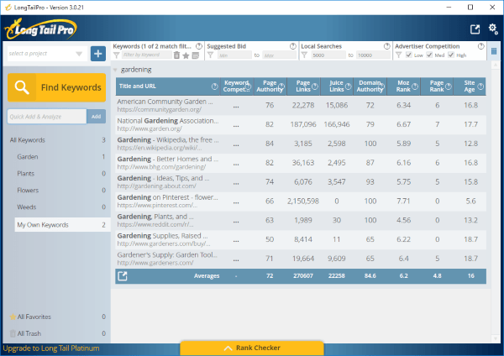Sort by the Keyword Competitiveness column header
The width and height of the screenshot is (504, 356).
[x=237, y=86]
